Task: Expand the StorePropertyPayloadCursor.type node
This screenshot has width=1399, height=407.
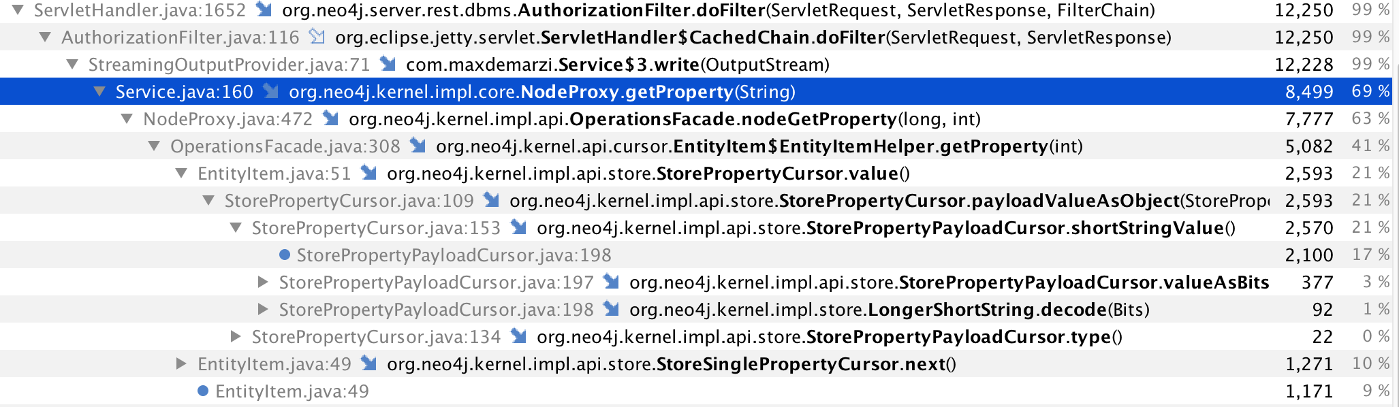Action: pos(236,337)
